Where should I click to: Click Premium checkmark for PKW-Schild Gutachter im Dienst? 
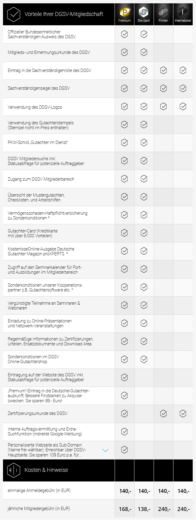(x=124, y=142)
